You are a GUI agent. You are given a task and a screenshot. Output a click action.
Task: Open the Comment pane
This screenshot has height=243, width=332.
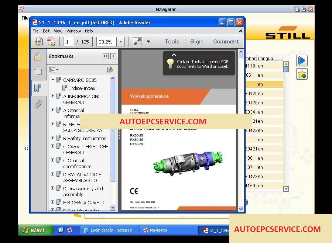(226, 41)
